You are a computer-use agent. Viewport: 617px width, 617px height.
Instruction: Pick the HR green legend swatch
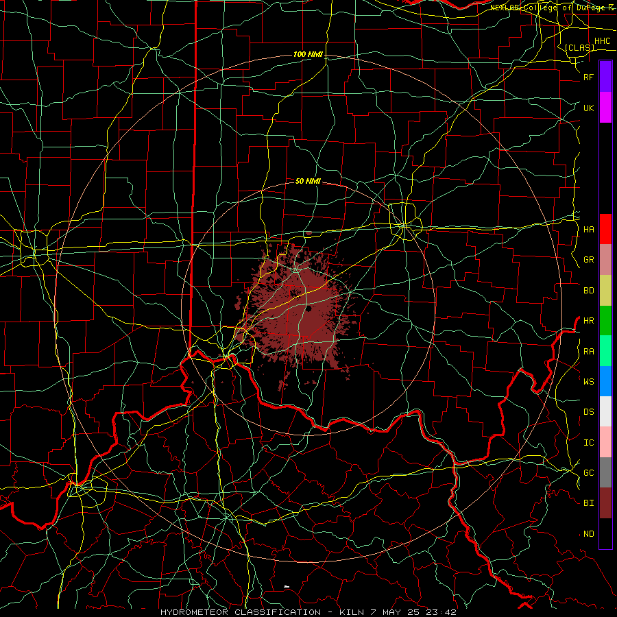tap(605, 320)
